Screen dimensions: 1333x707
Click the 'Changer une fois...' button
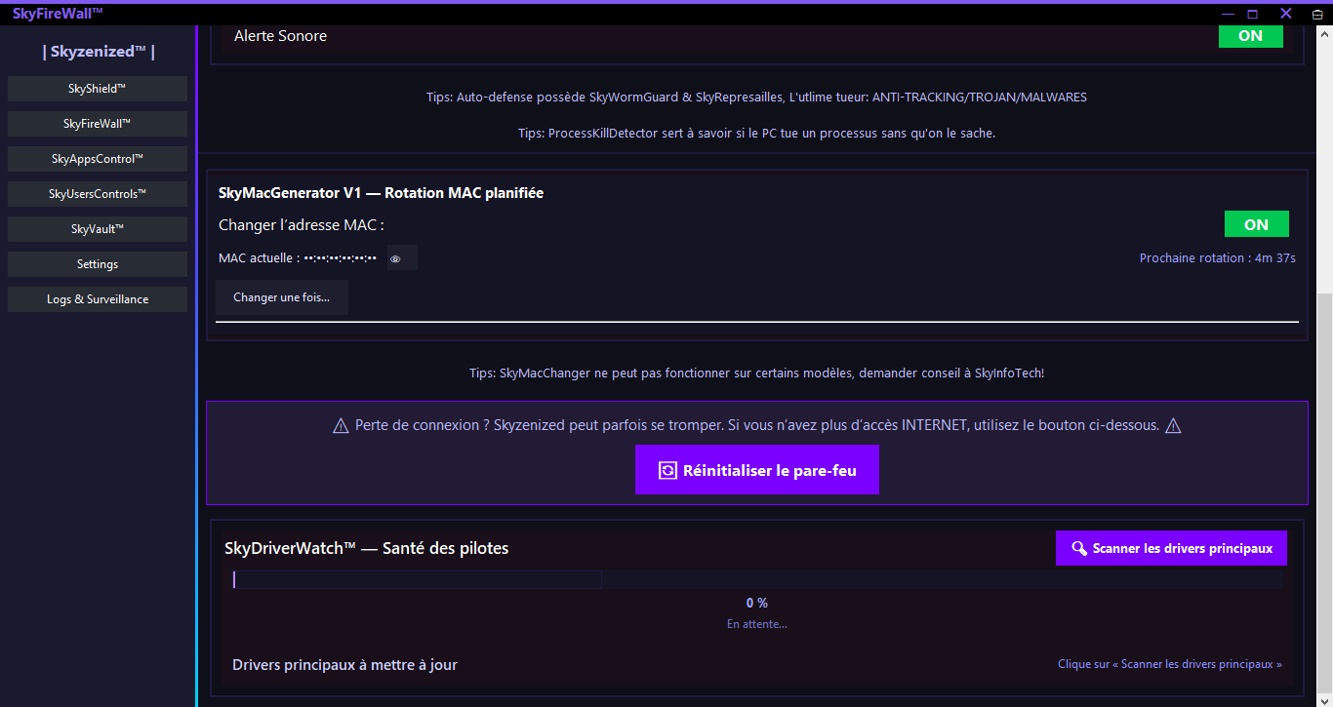(x=281, y=297)
